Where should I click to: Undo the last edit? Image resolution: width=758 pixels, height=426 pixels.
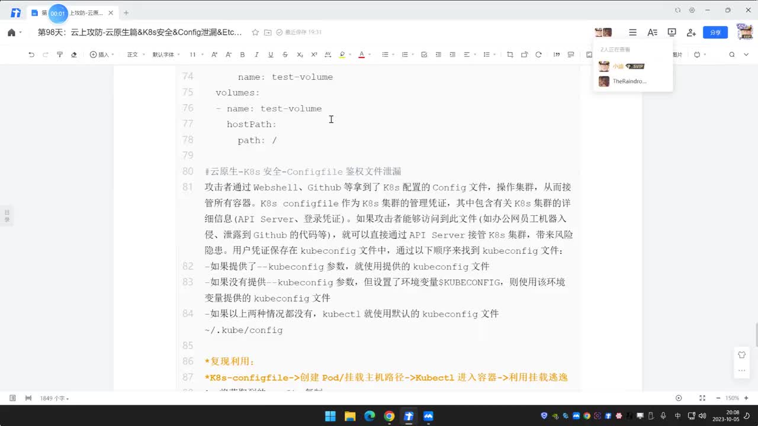pos(31,54)
